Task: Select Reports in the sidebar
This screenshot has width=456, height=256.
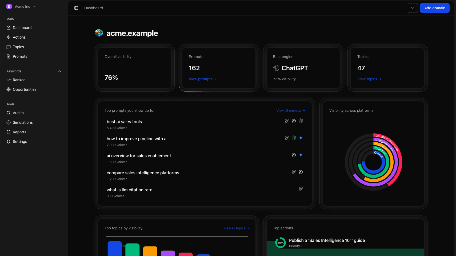Action: point(19,132)
